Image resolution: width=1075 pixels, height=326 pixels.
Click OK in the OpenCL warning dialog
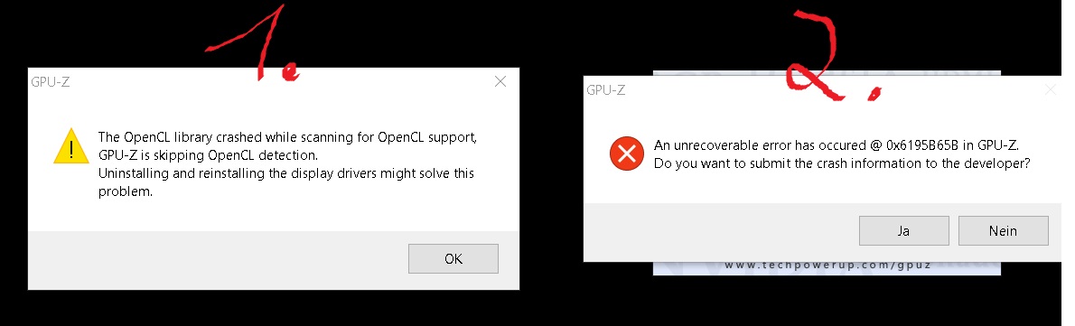pyautogui.click(x=453, y=259)
